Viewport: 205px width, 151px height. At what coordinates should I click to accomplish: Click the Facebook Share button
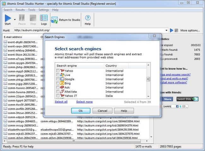pos(167,99)
